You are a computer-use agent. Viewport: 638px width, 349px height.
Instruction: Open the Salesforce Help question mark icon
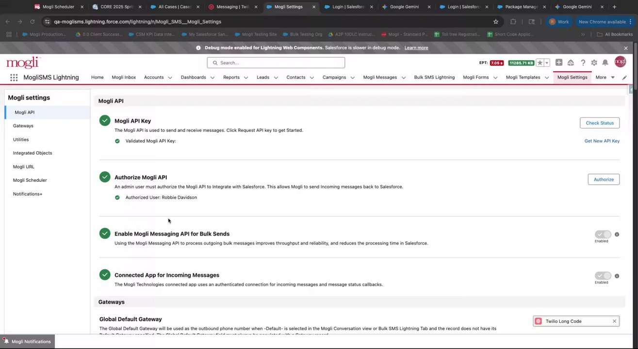pos(583,63)
